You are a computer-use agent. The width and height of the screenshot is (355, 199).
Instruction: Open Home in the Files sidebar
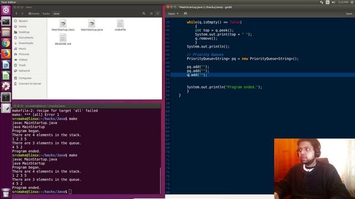(23, 27)
